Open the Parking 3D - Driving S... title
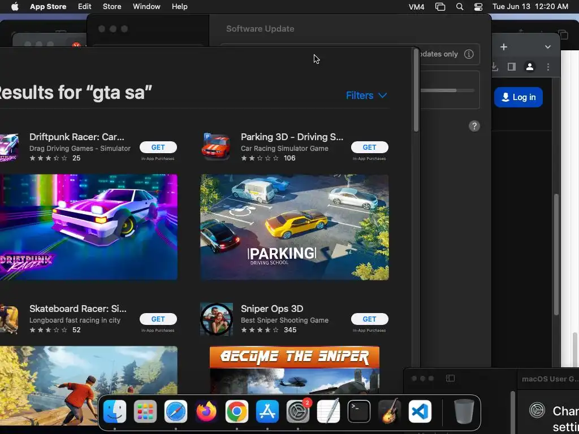 click(x=292, y=137)
